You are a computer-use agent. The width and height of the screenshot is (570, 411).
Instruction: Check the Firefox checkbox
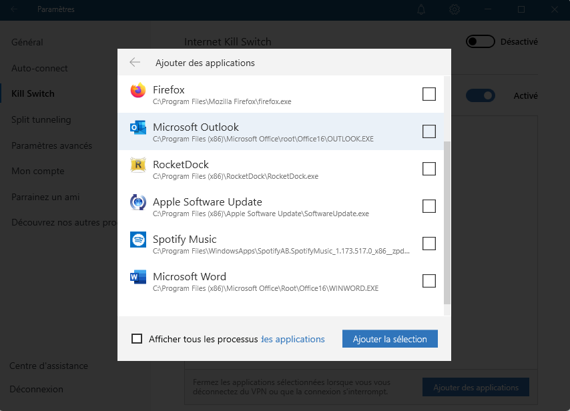[x=429, y=94]
